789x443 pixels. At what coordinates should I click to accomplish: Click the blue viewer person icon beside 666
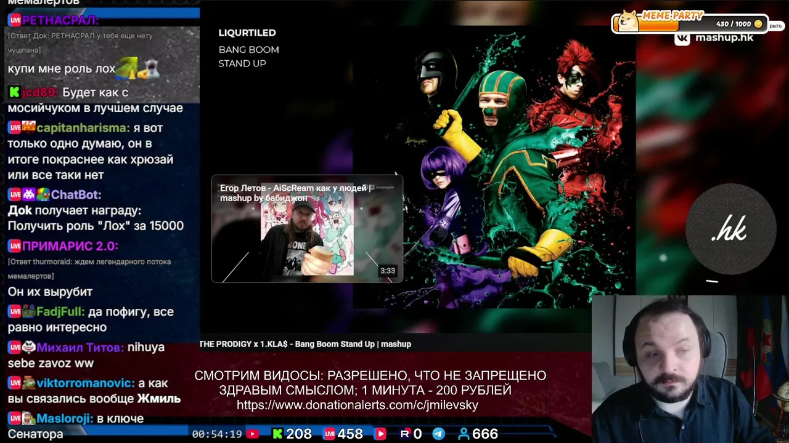(464, 434)
